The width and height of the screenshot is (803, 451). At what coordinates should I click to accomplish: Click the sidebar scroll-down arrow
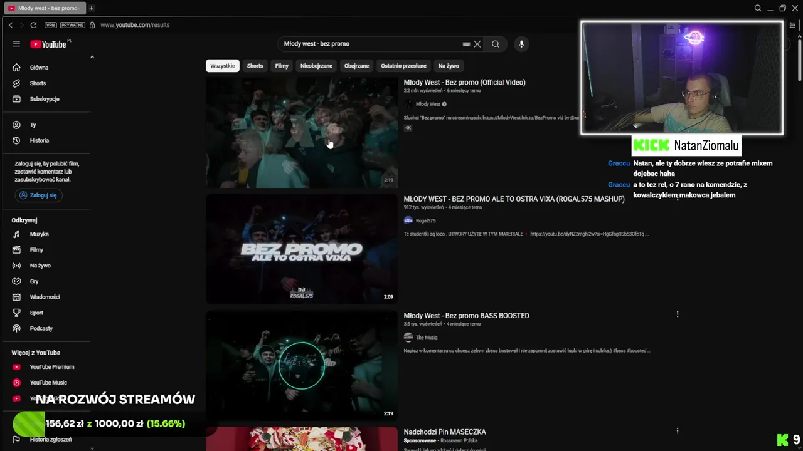(x=92, y=448)
